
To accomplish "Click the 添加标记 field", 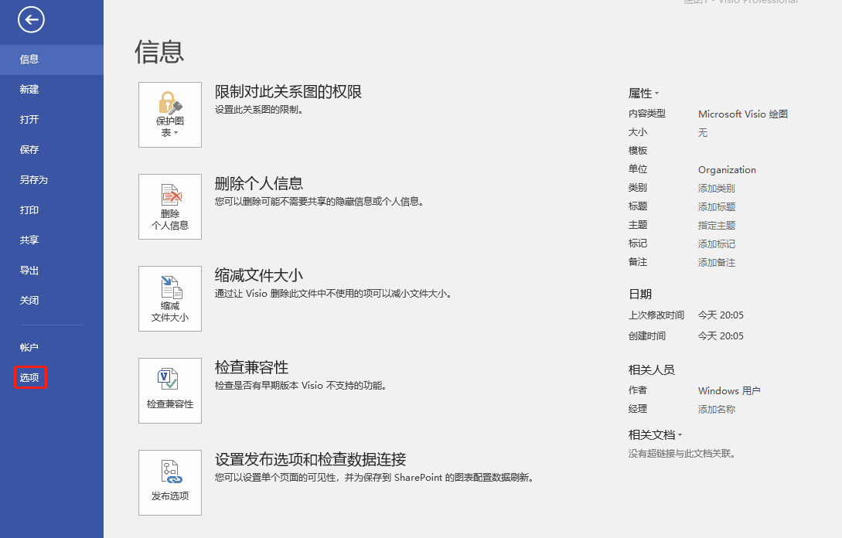I will pyautogui.click(x=716, y=243).
